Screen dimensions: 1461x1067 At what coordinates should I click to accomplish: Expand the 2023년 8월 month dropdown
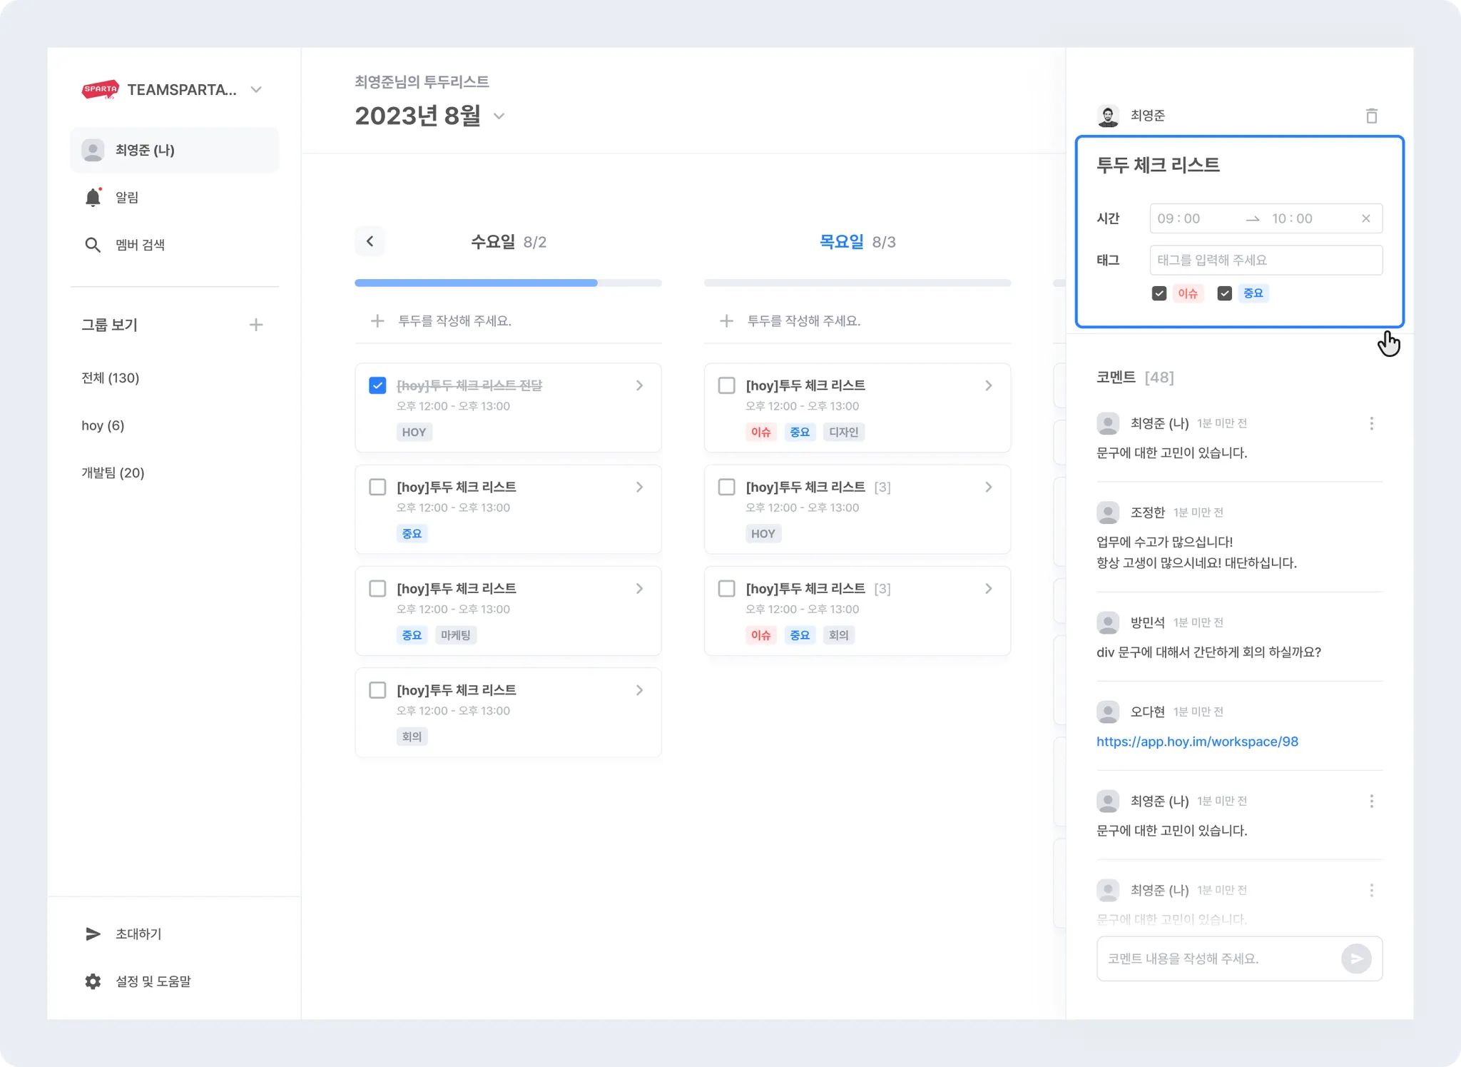(x=499, y=116)
